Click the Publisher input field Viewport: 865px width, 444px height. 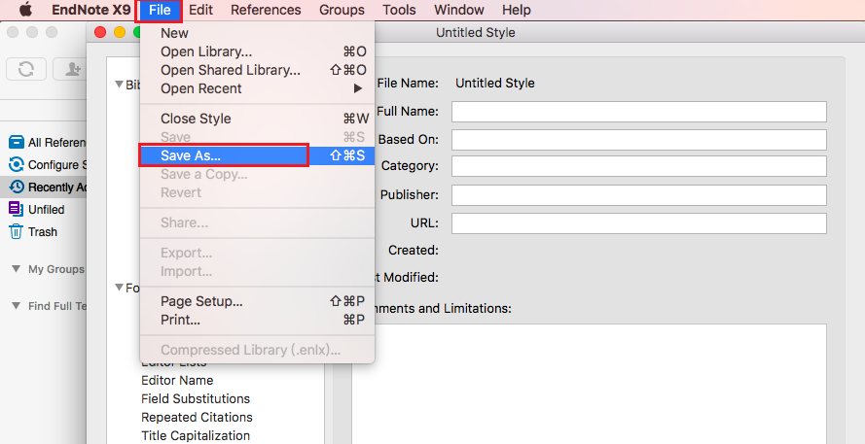(639, 195)
